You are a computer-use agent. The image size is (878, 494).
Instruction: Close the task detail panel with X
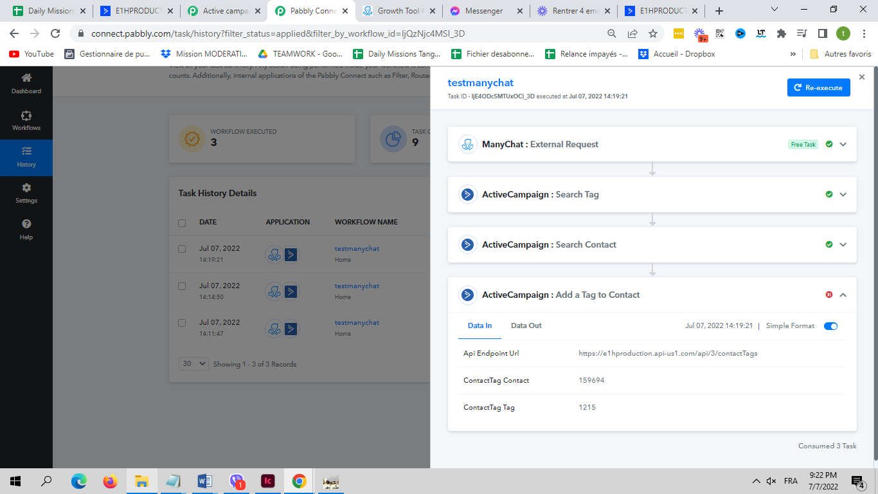coord(862,77)
